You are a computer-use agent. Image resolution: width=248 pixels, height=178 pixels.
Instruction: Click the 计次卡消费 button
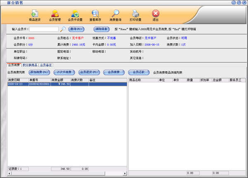coord(64,72)
